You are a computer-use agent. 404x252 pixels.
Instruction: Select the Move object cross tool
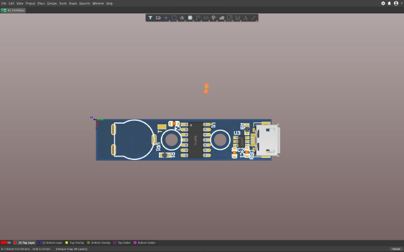click(x=166, y=17)
